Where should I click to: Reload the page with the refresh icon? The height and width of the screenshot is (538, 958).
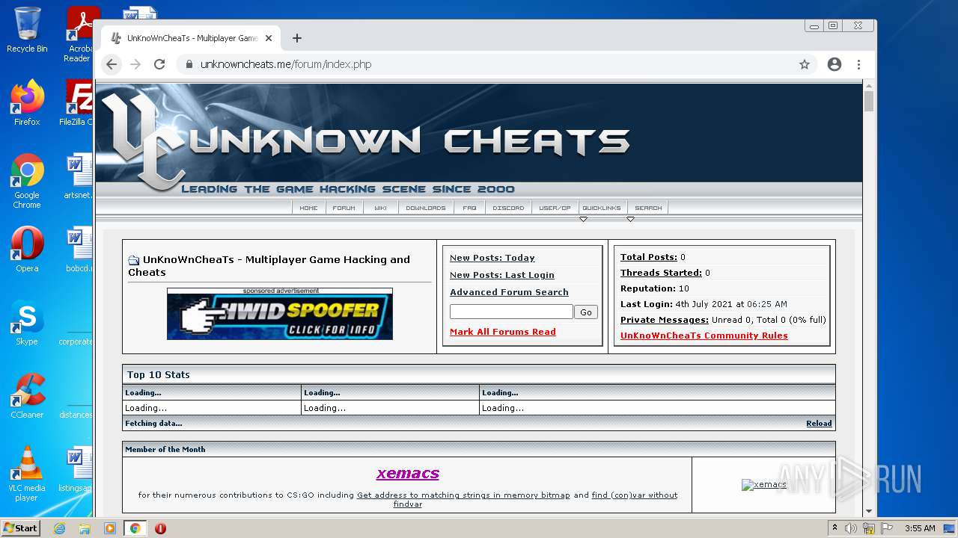click(159, 64)
